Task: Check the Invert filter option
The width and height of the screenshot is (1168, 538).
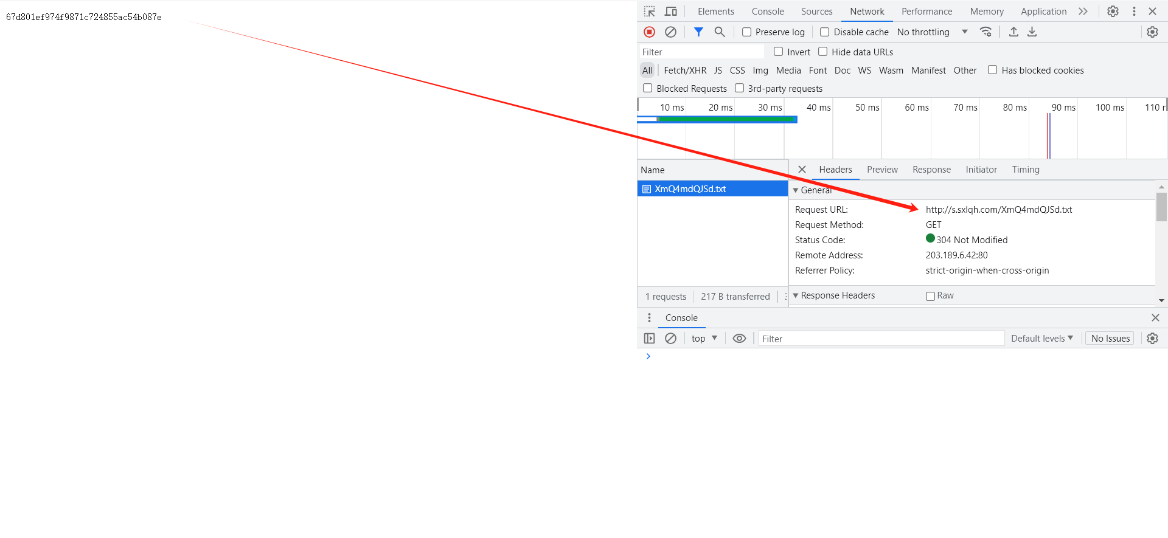Action: (x=778, y=52)
